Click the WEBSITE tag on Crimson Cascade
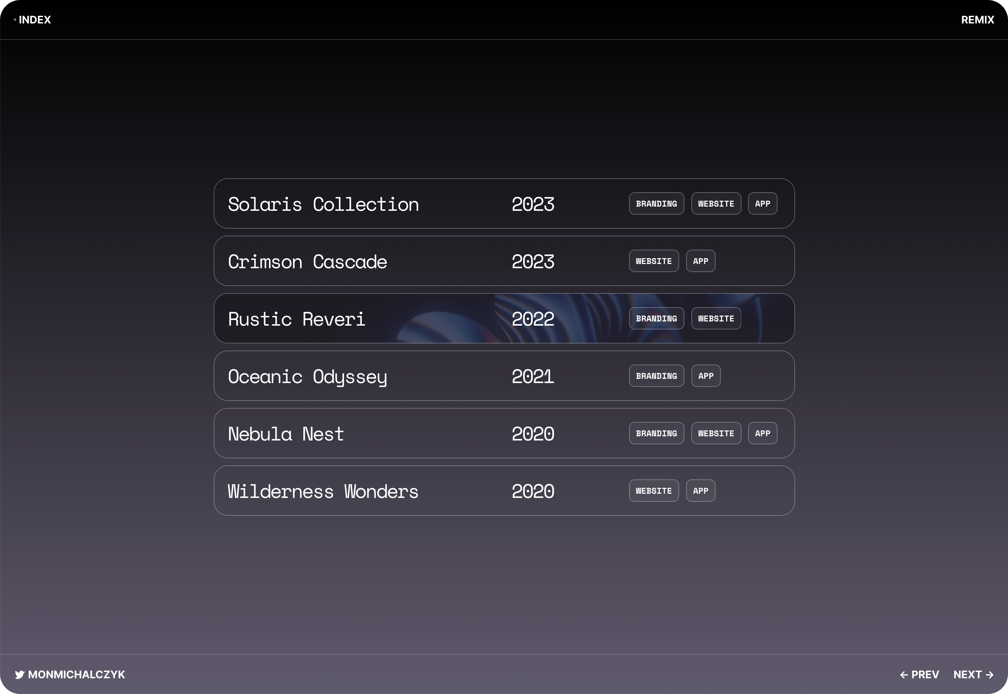This screenshot has height=694, width=1008. (654, 261)
